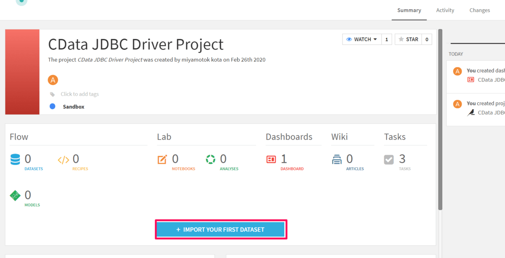The width and height of the screenshot is (505, 258).
Task: Click the Datasets database icon
Action: pyautogui.click(x=16, y=159)
